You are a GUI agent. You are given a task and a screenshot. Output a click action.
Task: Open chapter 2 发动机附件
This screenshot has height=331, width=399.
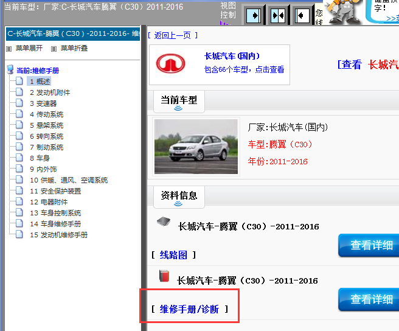[x=50, y=92]
